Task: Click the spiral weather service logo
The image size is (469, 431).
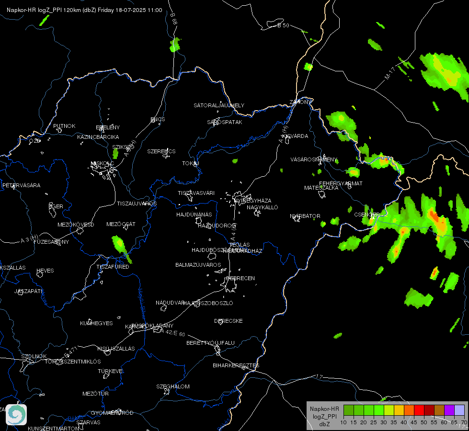Action: [x=16, y=414]
